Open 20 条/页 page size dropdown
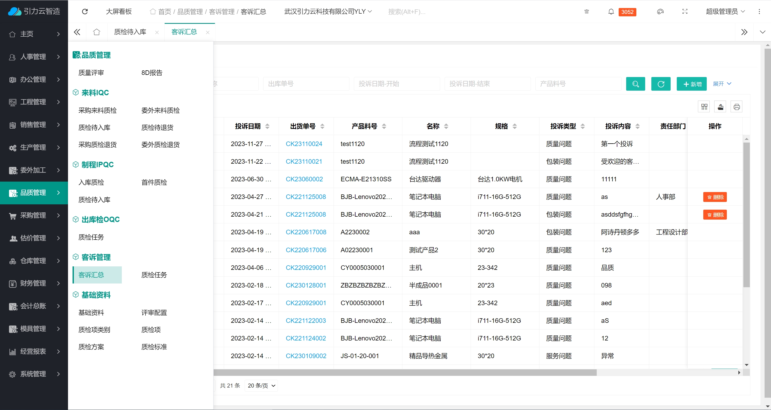The height and width of the screenshot is (410, 771). [261, 385]
